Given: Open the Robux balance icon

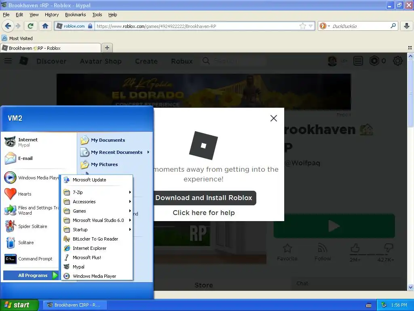Looking at the screenshot, I should coord(374,61).
